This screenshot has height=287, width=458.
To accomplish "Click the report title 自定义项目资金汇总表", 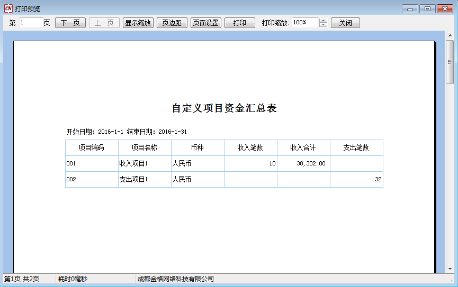I will tap(224, 108).
